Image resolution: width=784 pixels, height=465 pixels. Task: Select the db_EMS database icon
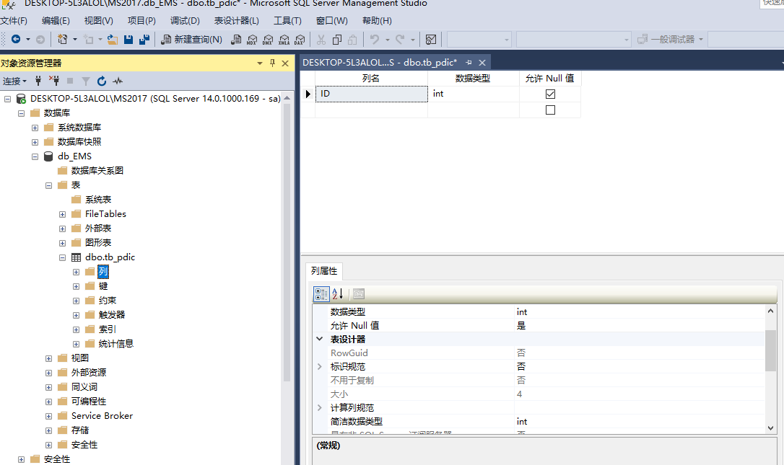click(x=48, y=156)
